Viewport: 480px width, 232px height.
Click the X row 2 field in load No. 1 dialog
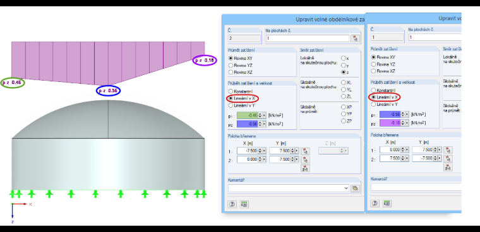pos(390,158)
